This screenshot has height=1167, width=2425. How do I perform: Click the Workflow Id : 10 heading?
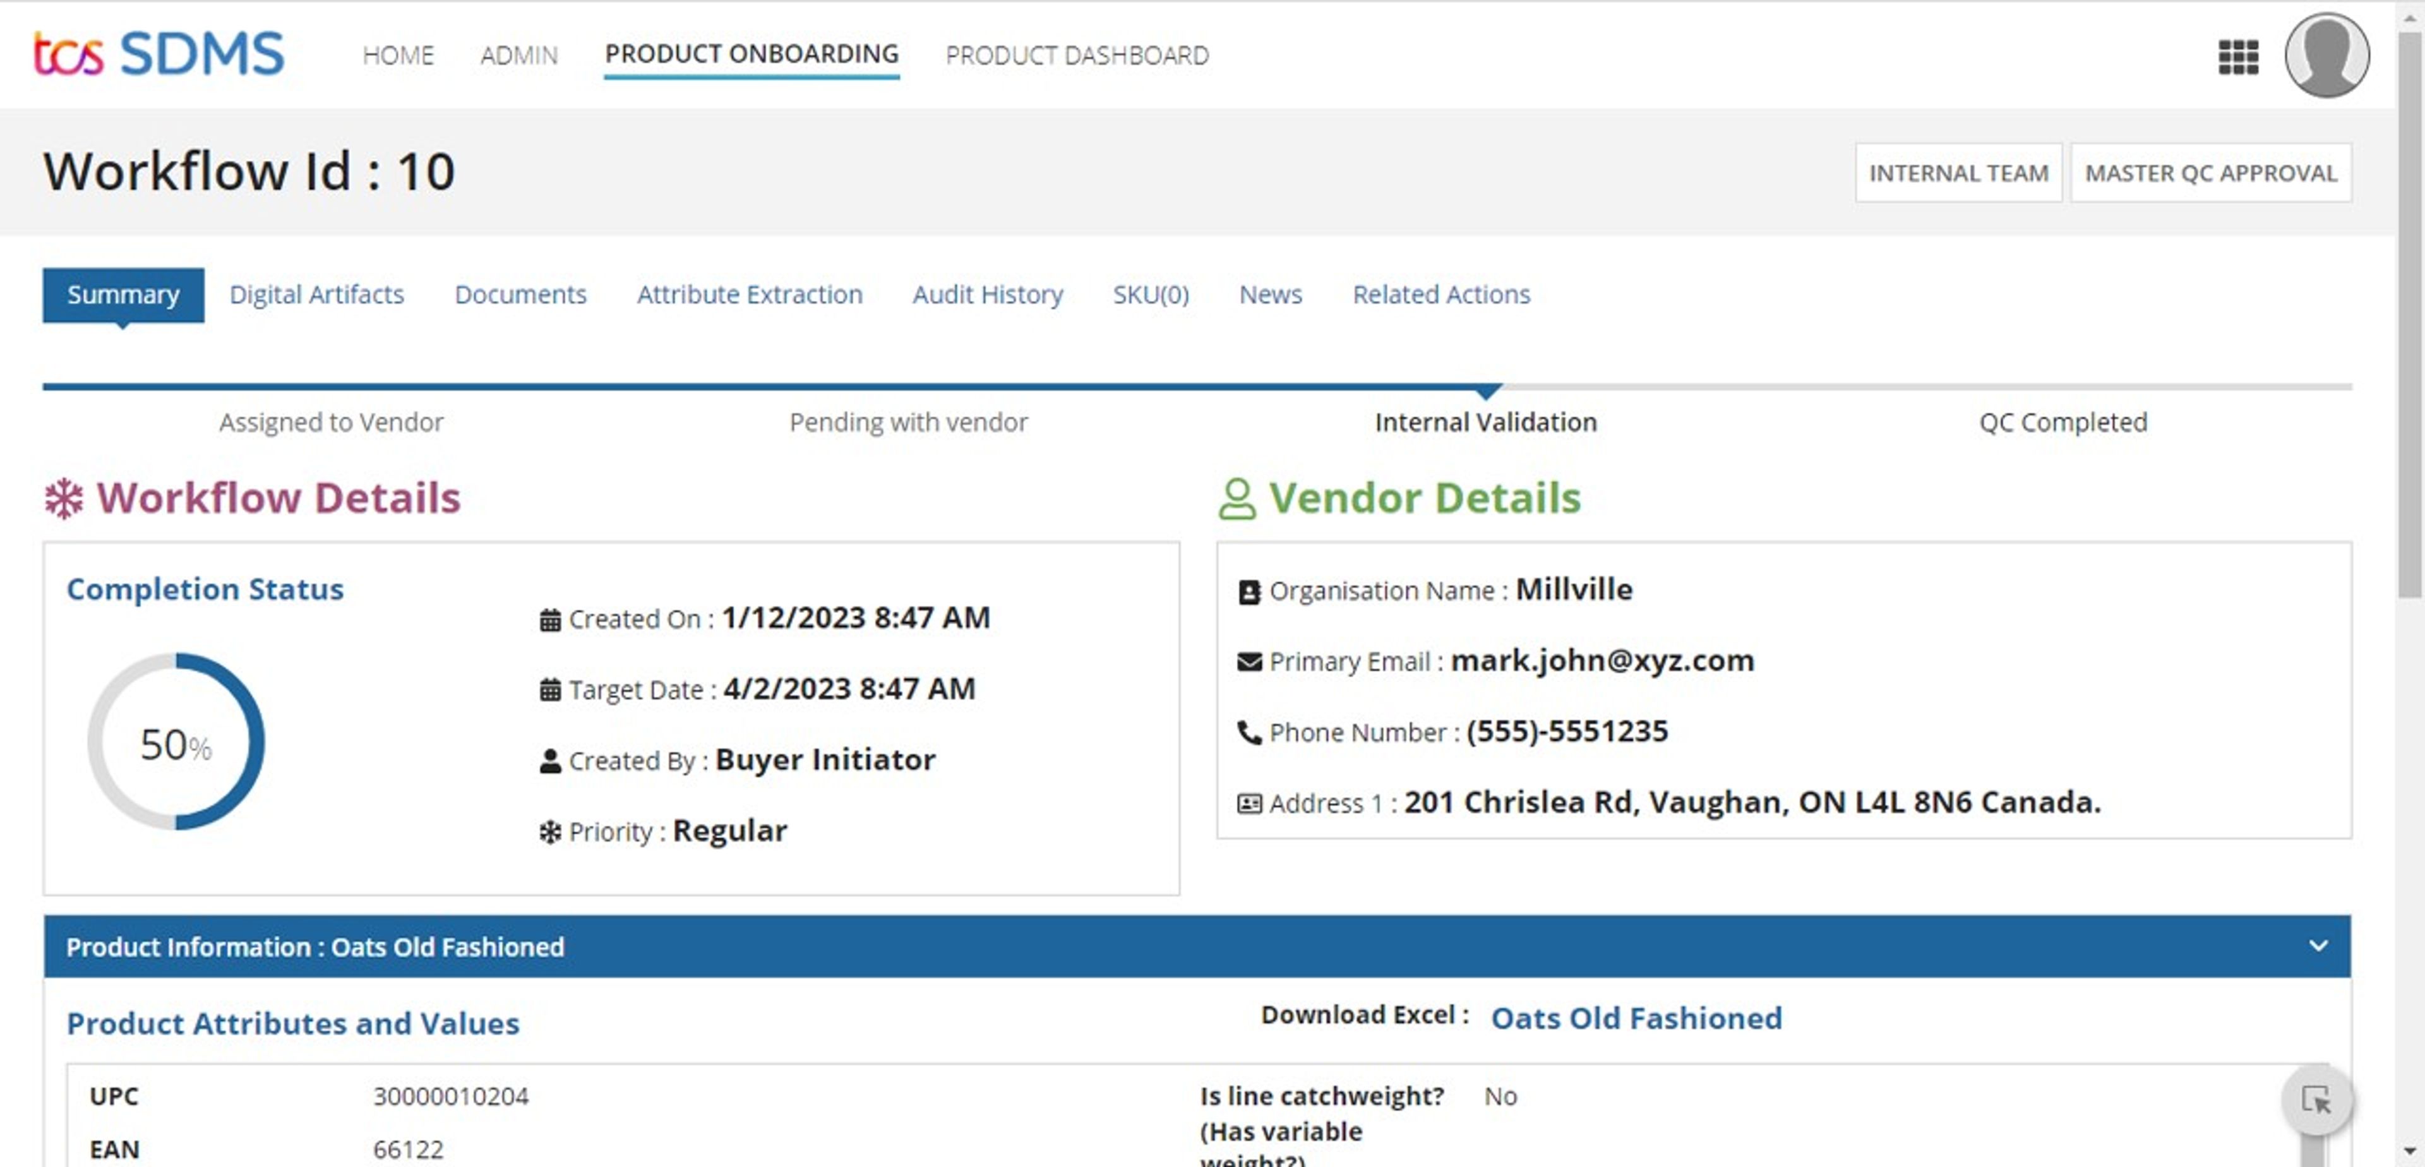249,171
